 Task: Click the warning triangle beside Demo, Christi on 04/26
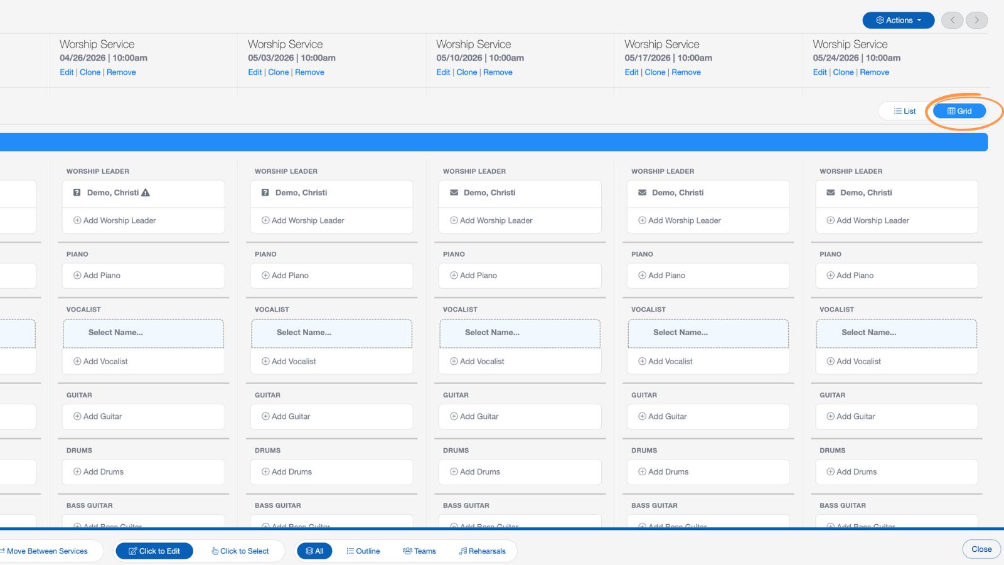coord(149,193)
